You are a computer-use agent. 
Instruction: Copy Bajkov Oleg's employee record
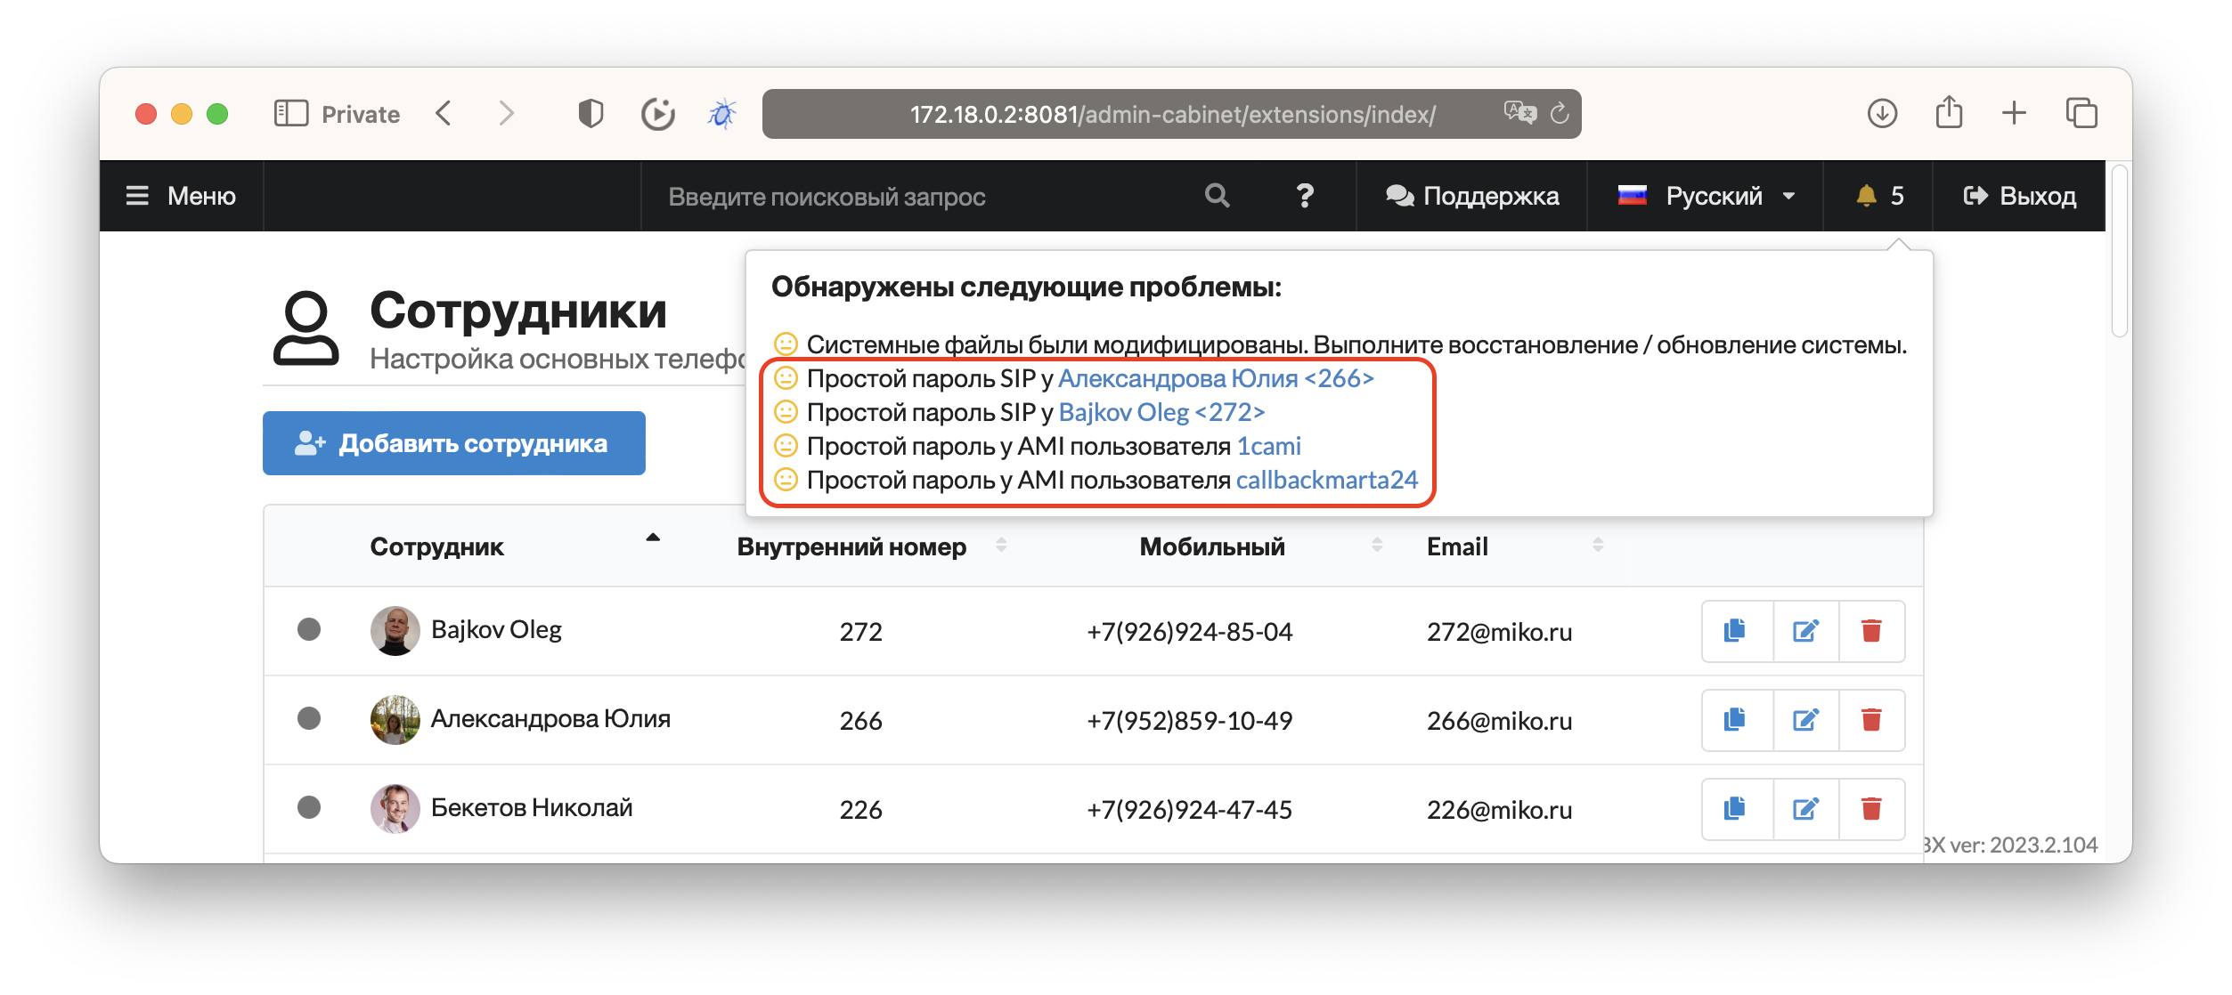coord(1734,631)
